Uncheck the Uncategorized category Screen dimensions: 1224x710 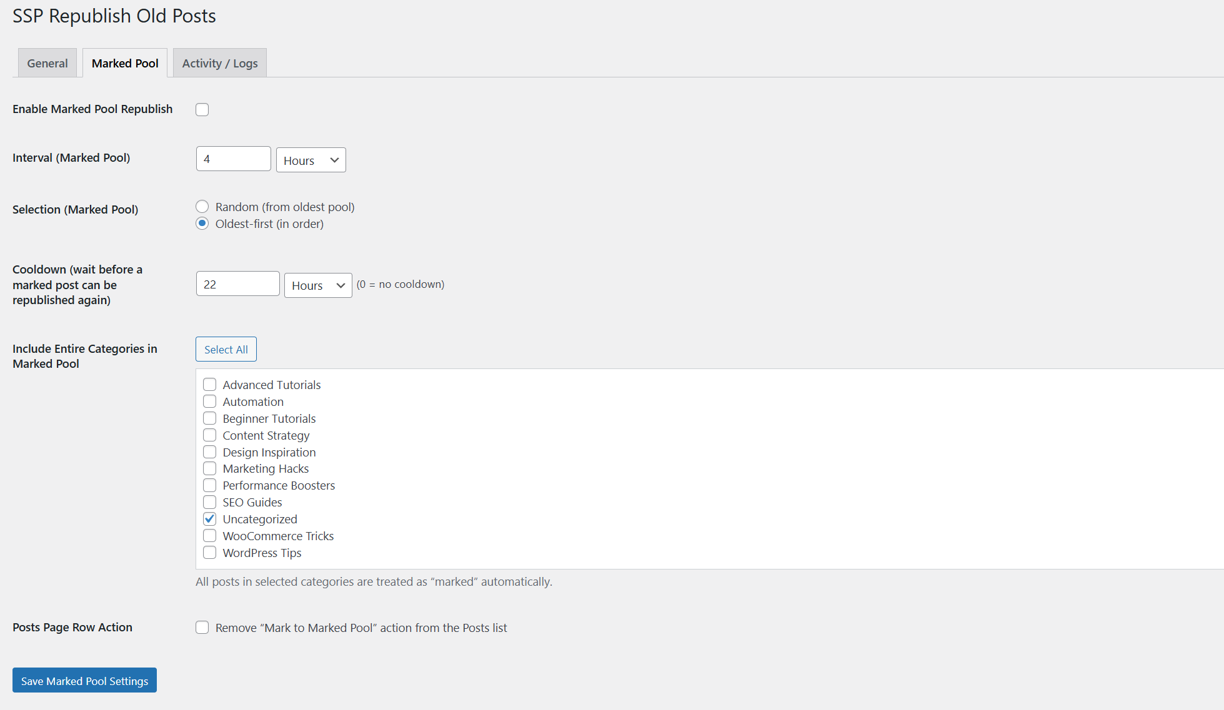tap(210, 519)
